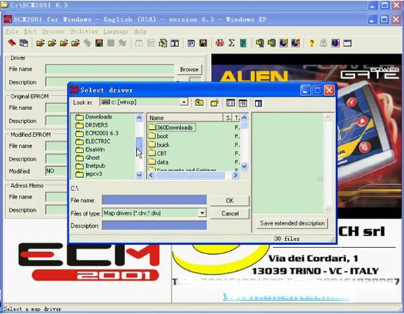This screenshot has height=314, width=404.
Task: Click the Description field in dialog
Action: pos(154,225)
